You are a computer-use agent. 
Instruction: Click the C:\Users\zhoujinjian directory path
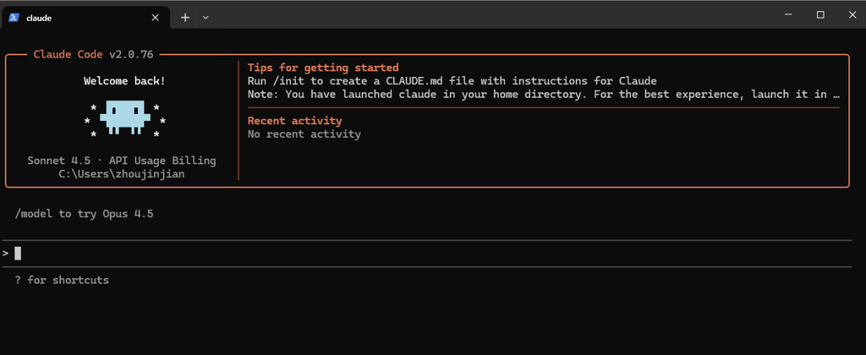pos(122,174)
